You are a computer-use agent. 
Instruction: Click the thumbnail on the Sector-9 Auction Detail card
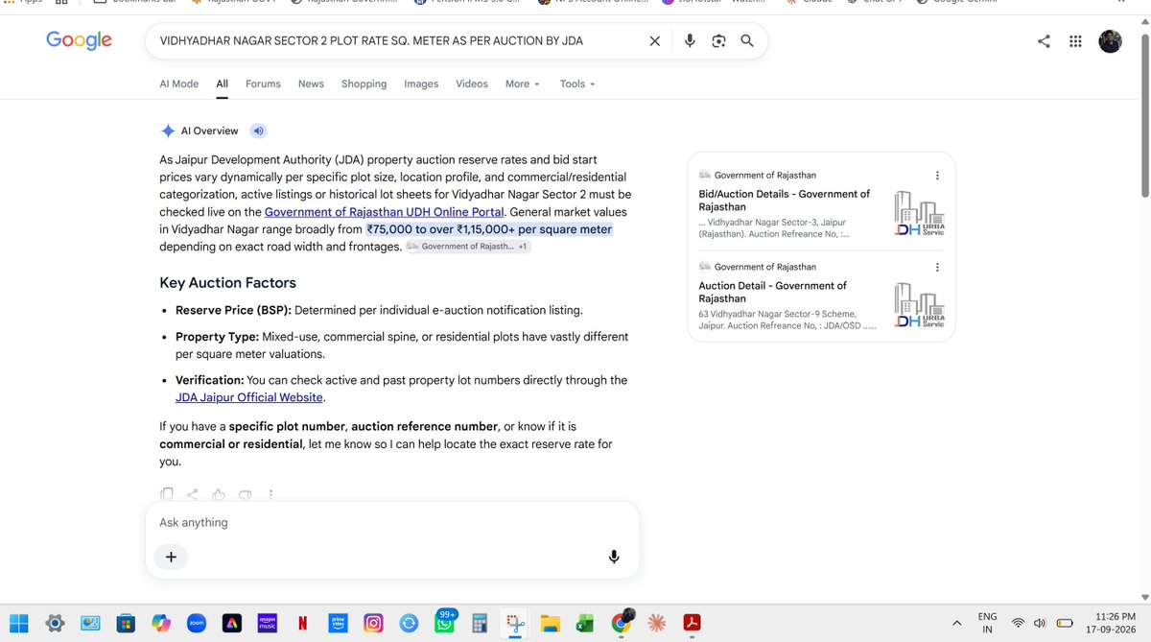(x=919, y=305)
